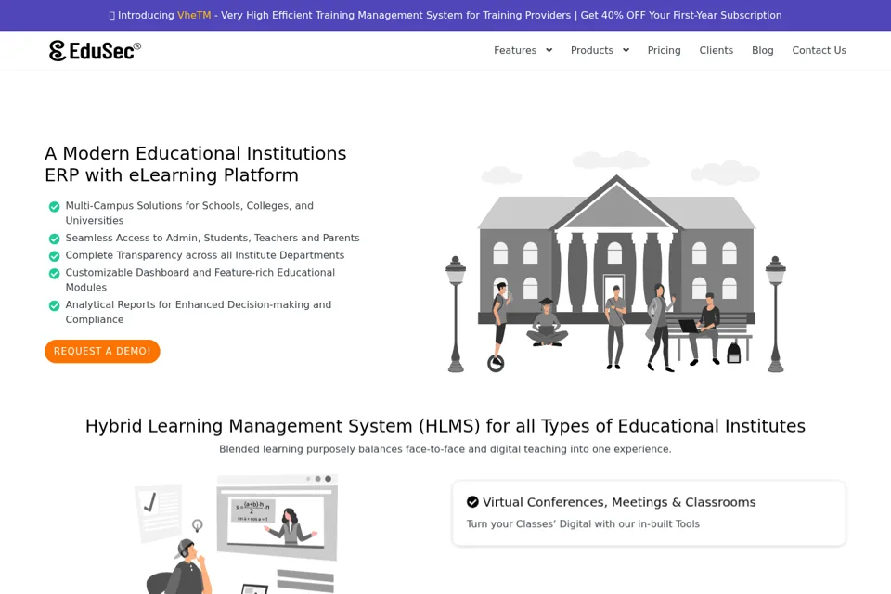Go to the Pricing page

click(664, 51)
